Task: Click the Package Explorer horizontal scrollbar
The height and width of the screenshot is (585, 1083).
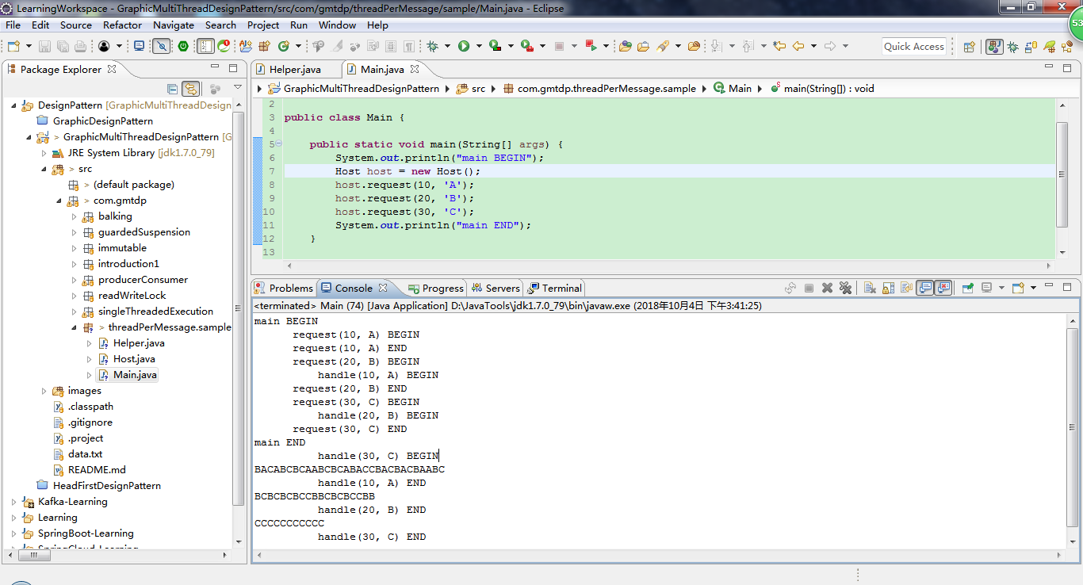Action: [34, 556]
